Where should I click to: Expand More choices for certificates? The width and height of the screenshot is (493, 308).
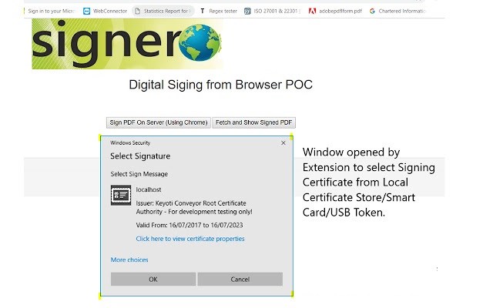point(129,260)
